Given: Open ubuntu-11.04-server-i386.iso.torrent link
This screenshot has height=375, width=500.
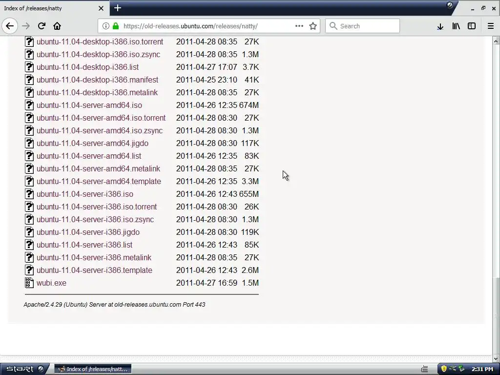Looking at the screenshot, I should point(97,207).
